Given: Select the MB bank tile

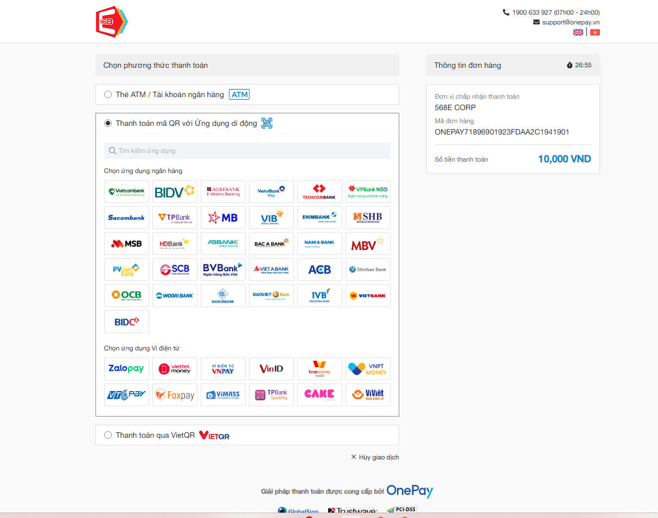Looking at the screenshot, I should pos(223,218).
